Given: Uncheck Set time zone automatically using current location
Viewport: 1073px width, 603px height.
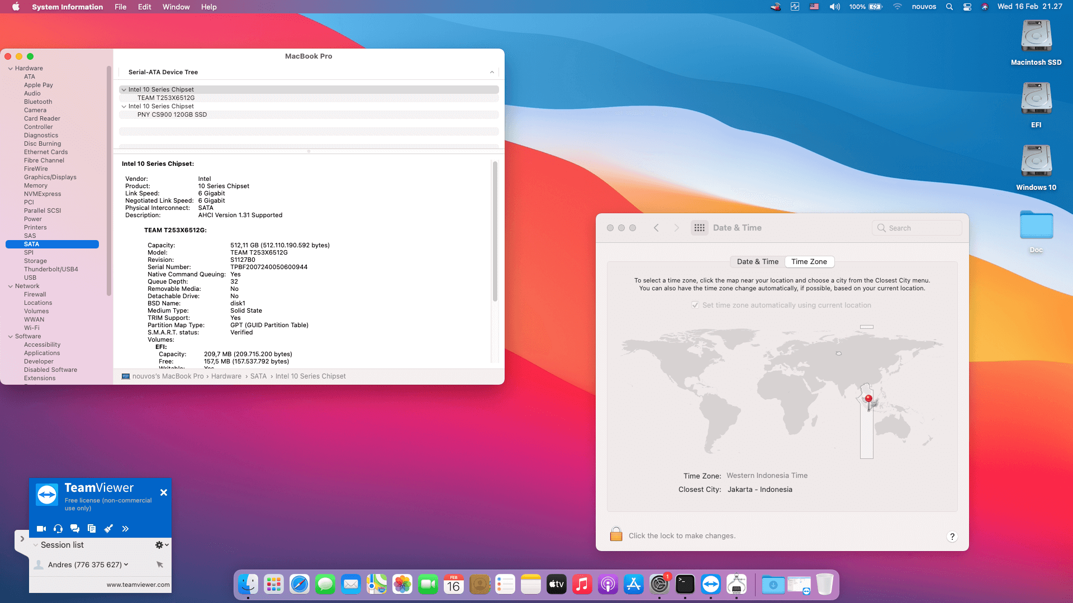Looking at the screenshot, I should pos(695,305).
